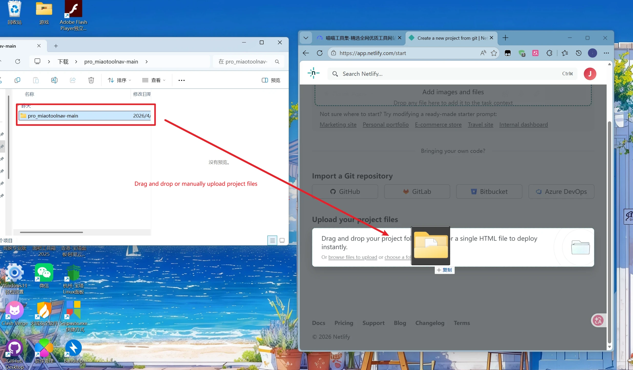Image resolution: width=633 pixels, height=370 pixels.
Task: Click the GitHub import button
Action: [x=345, y=192]
